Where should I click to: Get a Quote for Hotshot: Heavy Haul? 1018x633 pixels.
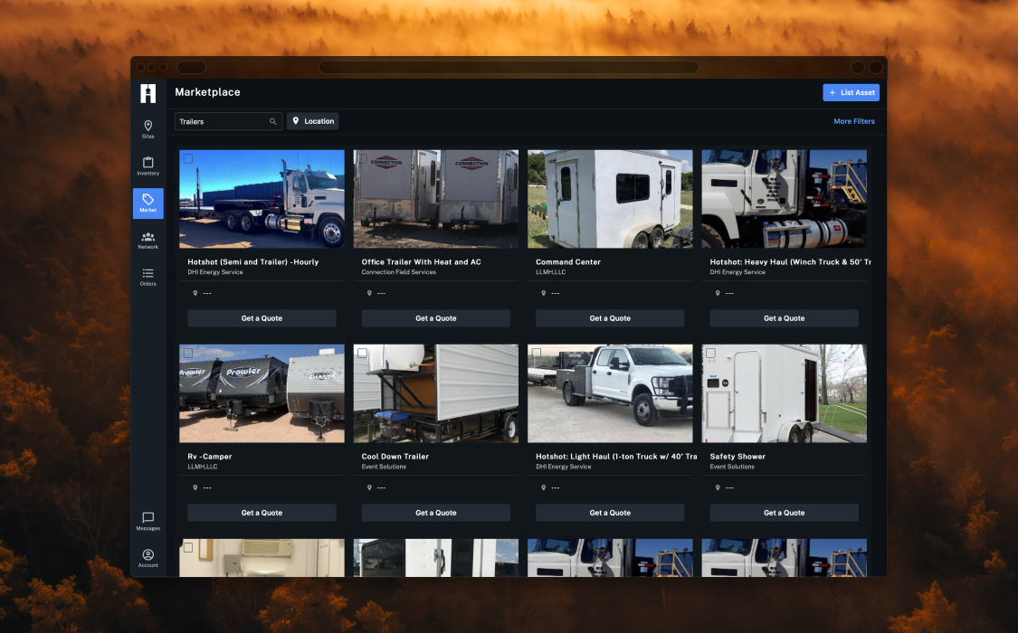[784, 318]
